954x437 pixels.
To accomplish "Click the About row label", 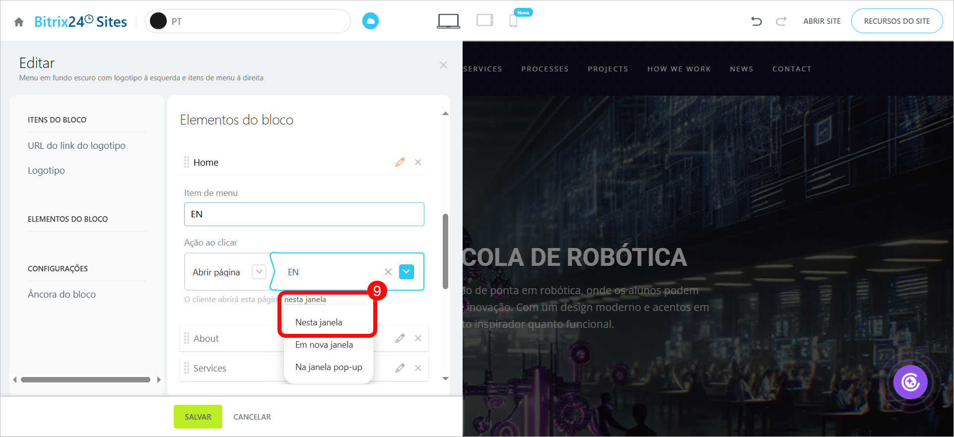I will click(206, 338).
